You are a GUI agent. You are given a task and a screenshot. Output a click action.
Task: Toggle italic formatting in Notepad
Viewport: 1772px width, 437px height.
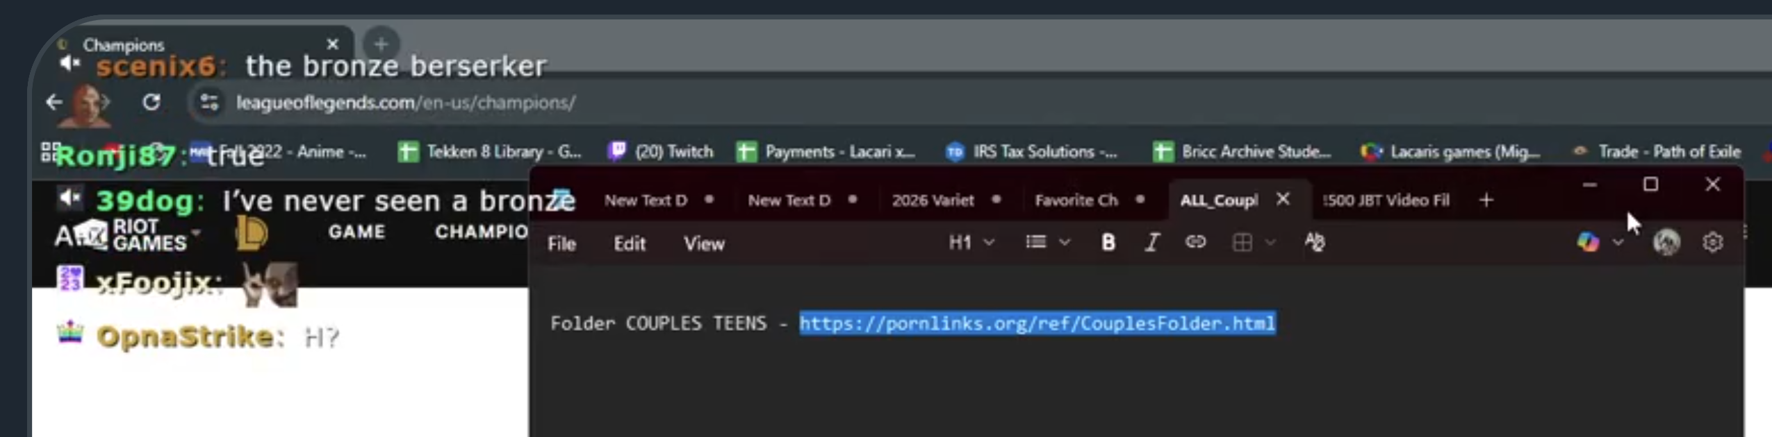coord(1151,242)
